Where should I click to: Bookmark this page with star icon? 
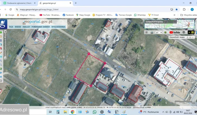176,9
